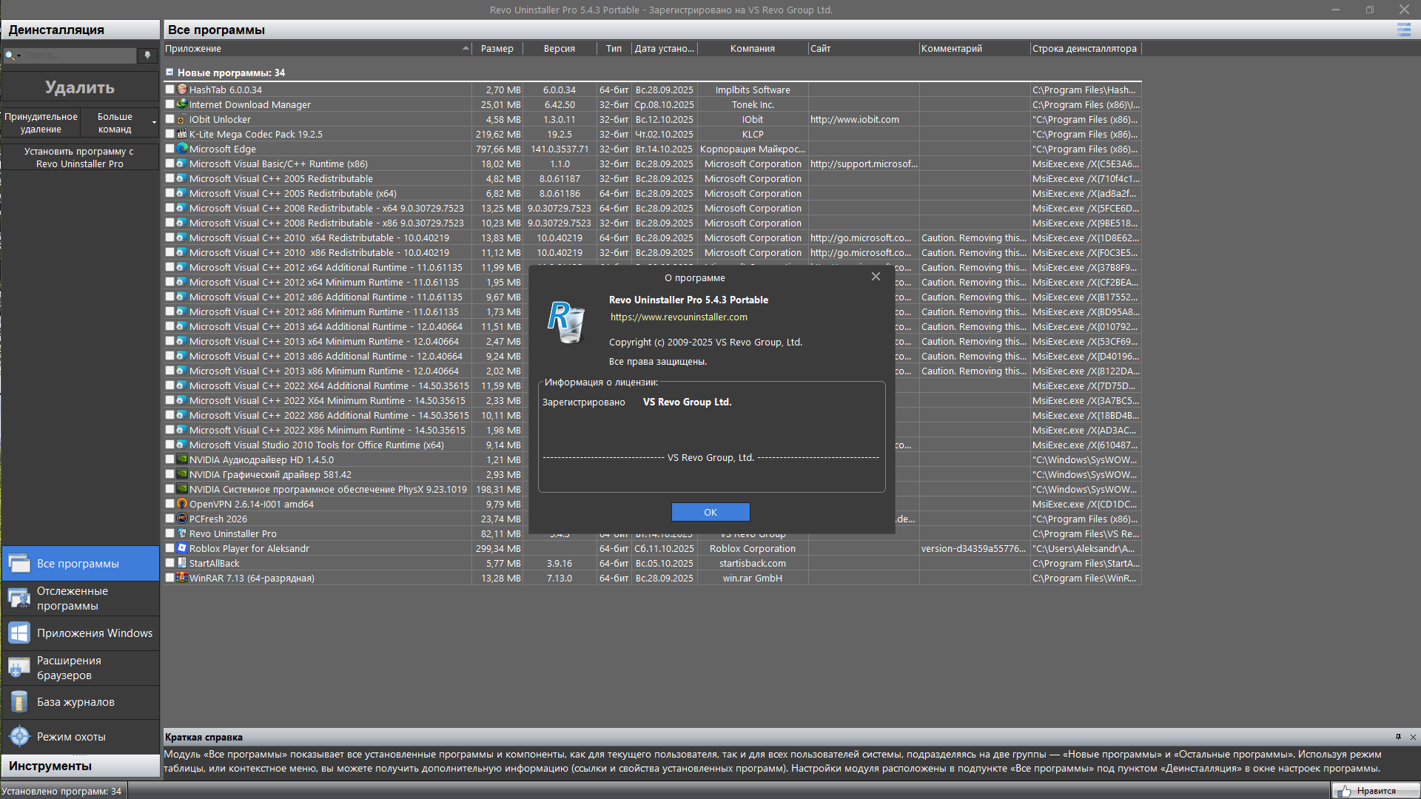
Task: Click the Traced Programs (Отслеженные программы) icon
Action: point(19,599)
